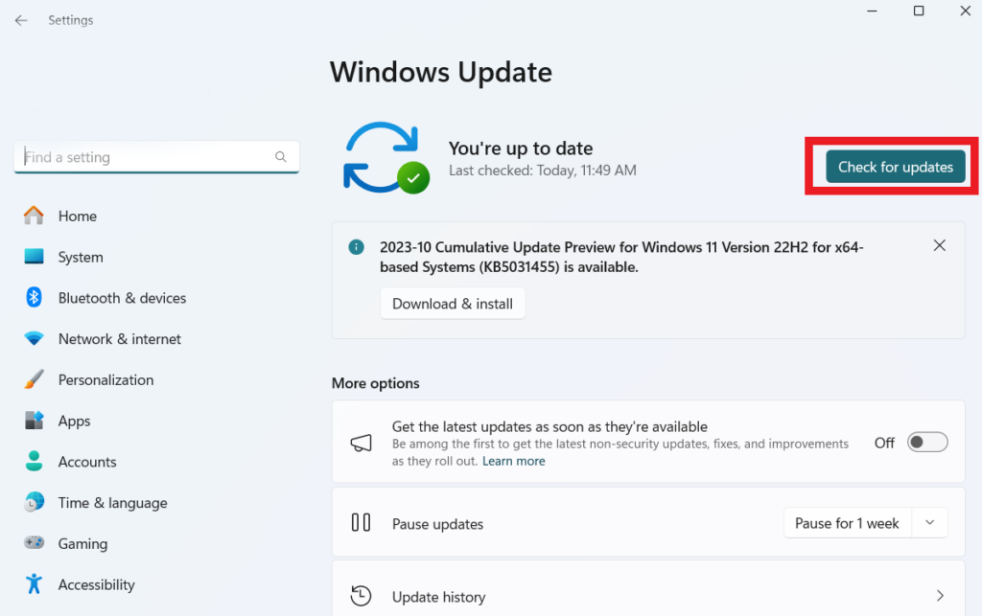The width and height of the screenshot is (982, 616).
Task: Expand the Update history row
Action: 939,595
